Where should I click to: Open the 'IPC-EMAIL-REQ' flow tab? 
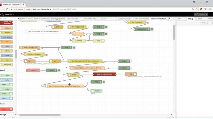[90, 19]
